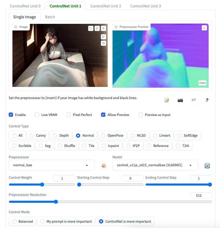Check Preview as Input

click(x=141, y=115)
